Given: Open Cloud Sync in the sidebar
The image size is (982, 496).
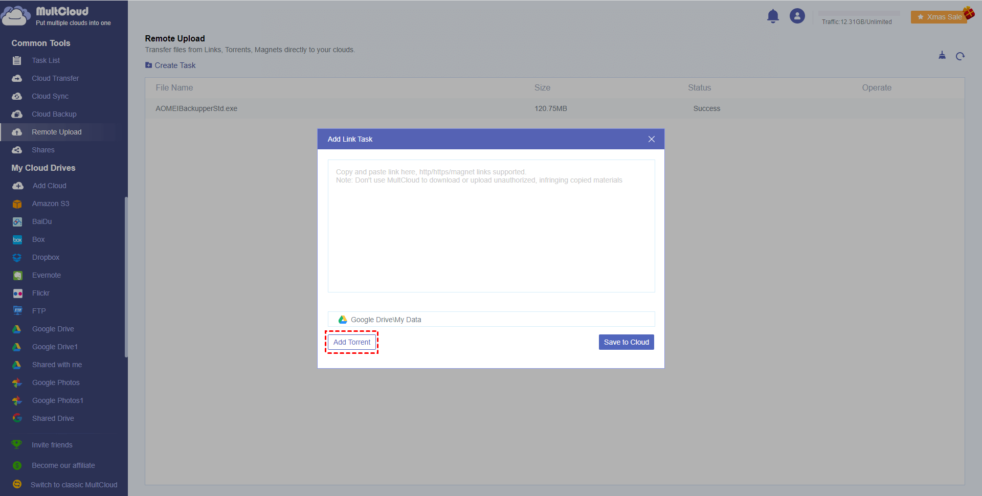Looking at the screenshot, I should pyautogui.click(x=50, y=96).
